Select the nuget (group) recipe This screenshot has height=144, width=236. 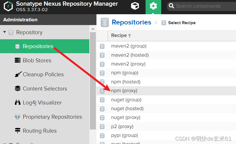[x=126, y=100]
